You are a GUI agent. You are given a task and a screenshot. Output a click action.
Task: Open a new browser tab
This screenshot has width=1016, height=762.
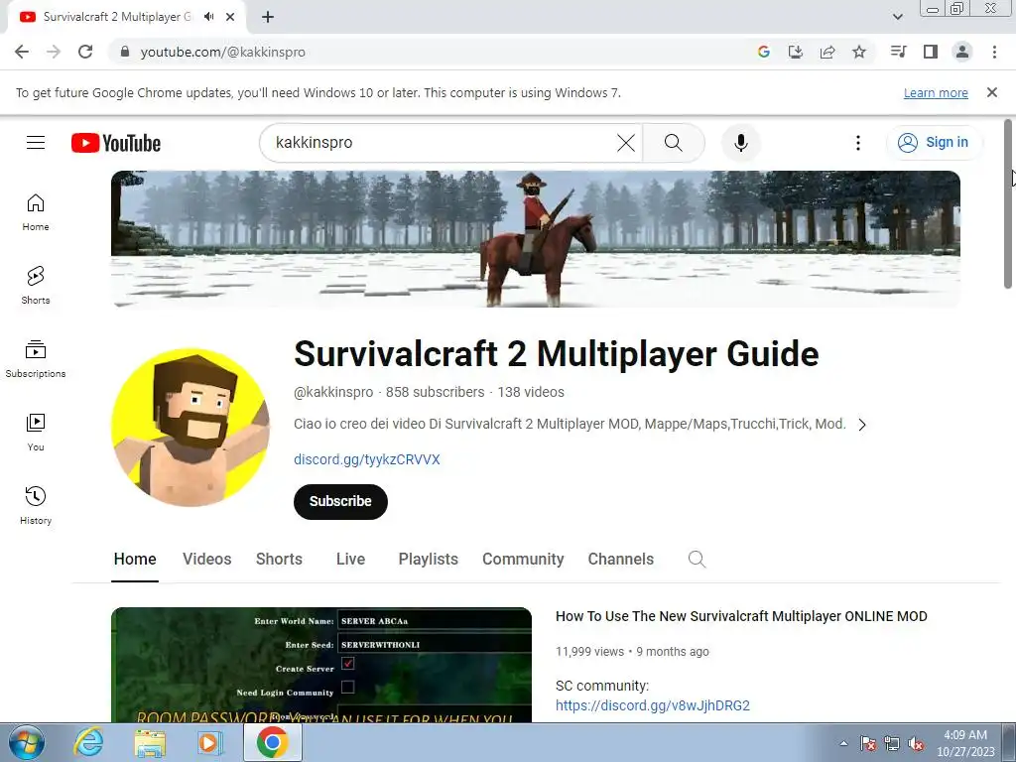(x=268, y=17)
